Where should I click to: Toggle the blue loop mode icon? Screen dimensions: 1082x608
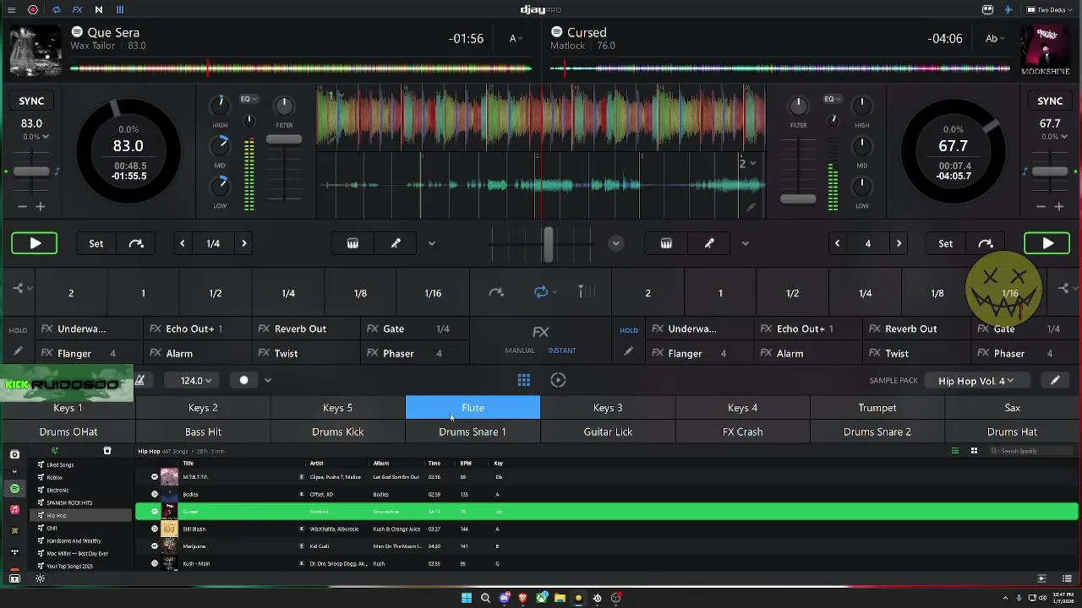[541, 292]
